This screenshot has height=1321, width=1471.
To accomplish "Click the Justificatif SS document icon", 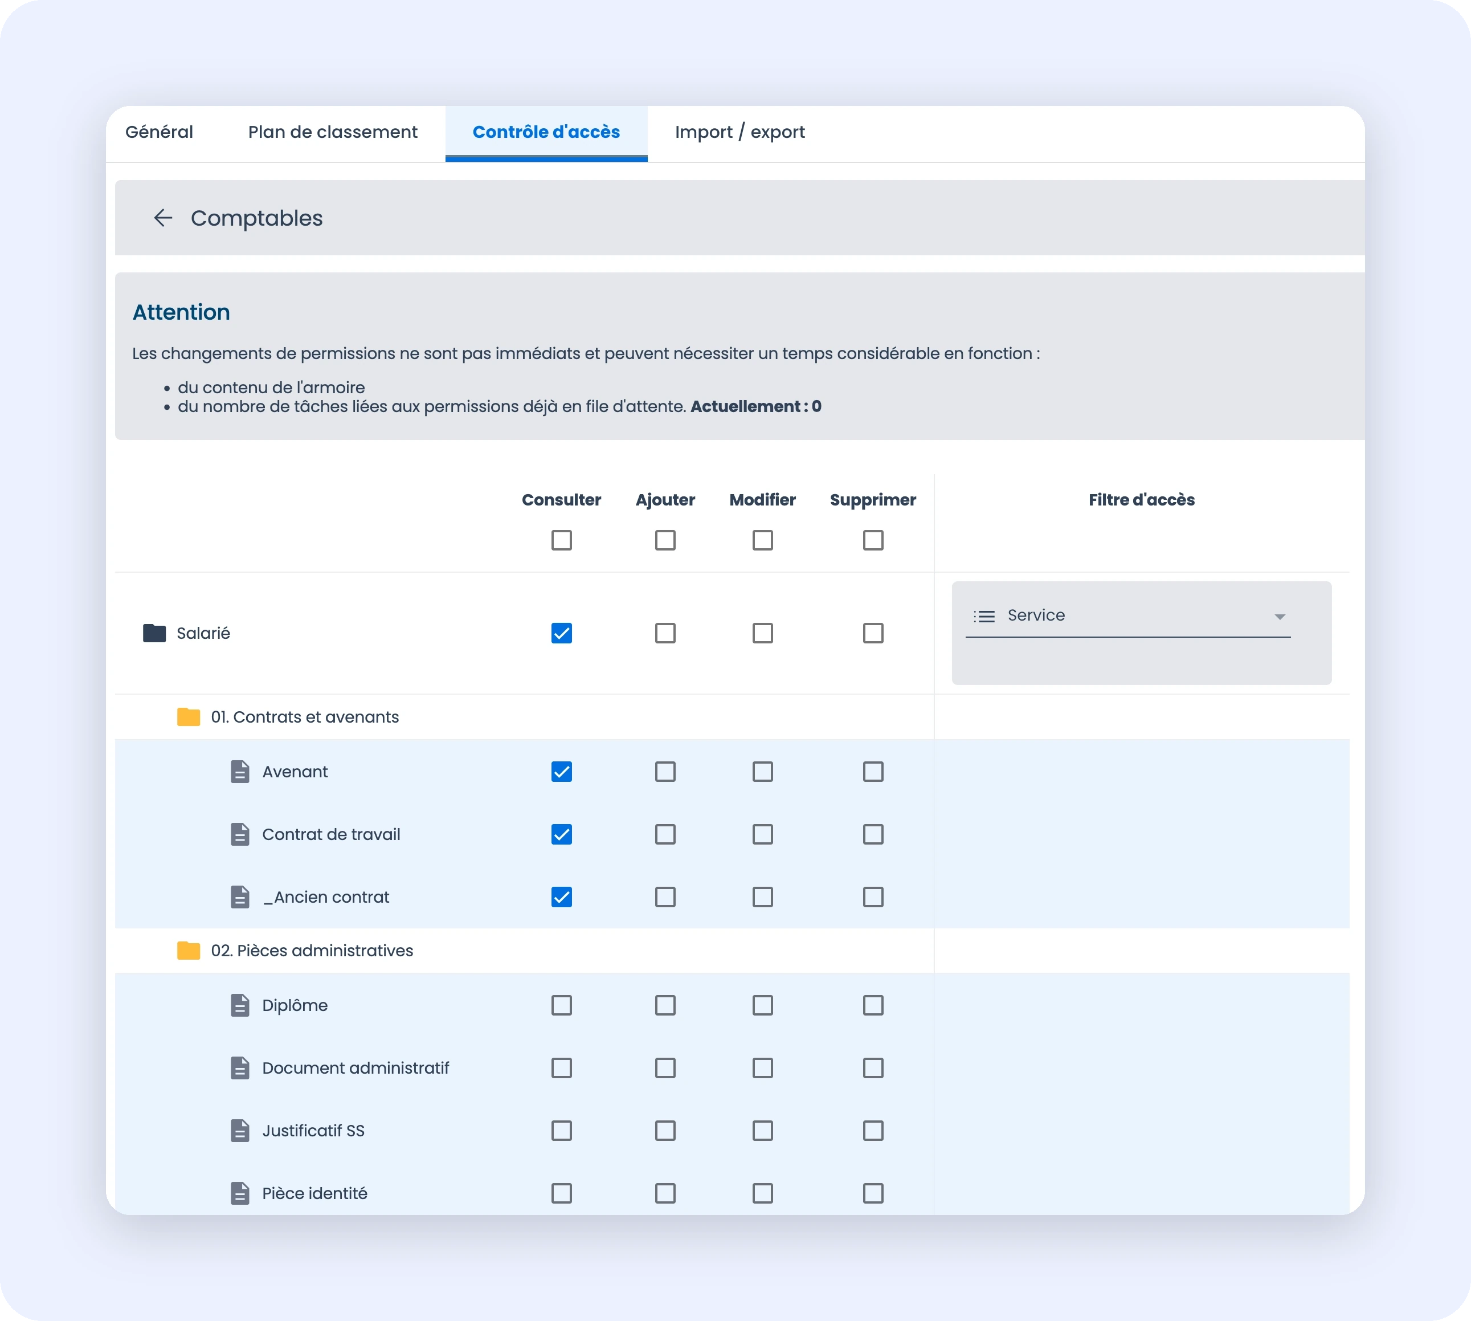I will [x=239, y=1131].
